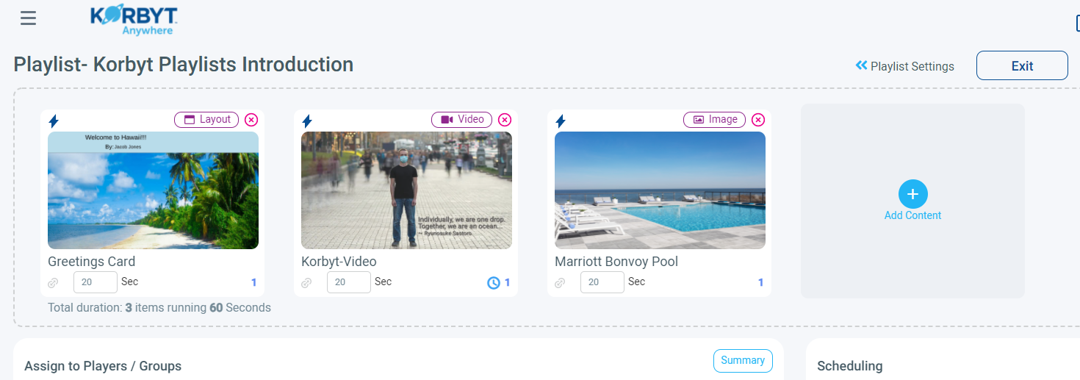Remove Korbyt-Video with its X icon
This screenshot has width=1080, height=380.
coord(505,120)
